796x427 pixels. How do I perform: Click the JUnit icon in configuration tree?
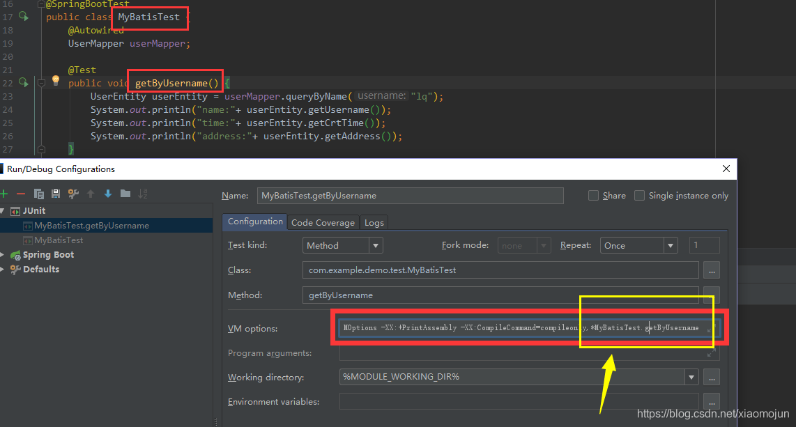15,211
